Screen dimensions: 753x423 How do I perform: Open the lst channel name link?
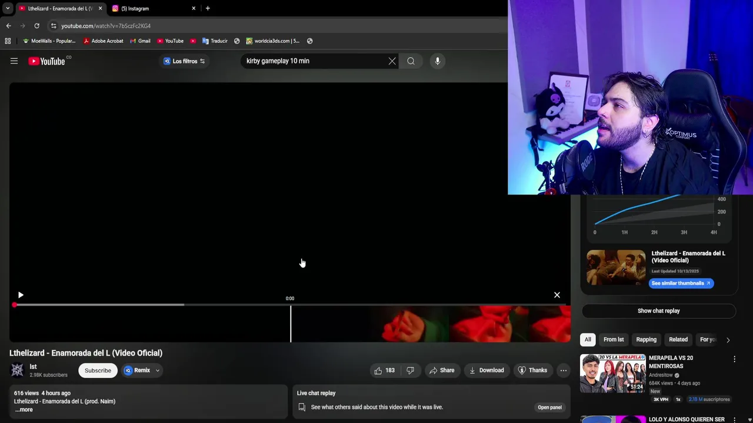point(34,367)
